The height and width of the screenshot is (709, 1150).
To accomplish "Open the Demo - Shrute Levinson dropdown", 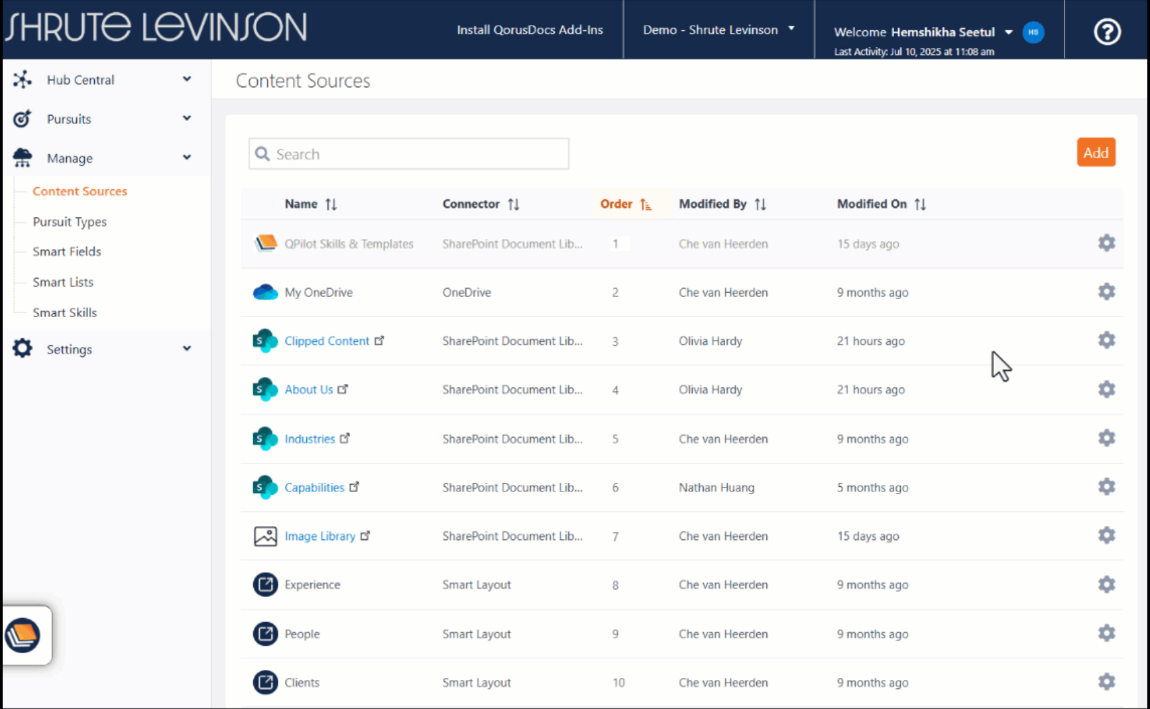I will [x=718, y=30].
